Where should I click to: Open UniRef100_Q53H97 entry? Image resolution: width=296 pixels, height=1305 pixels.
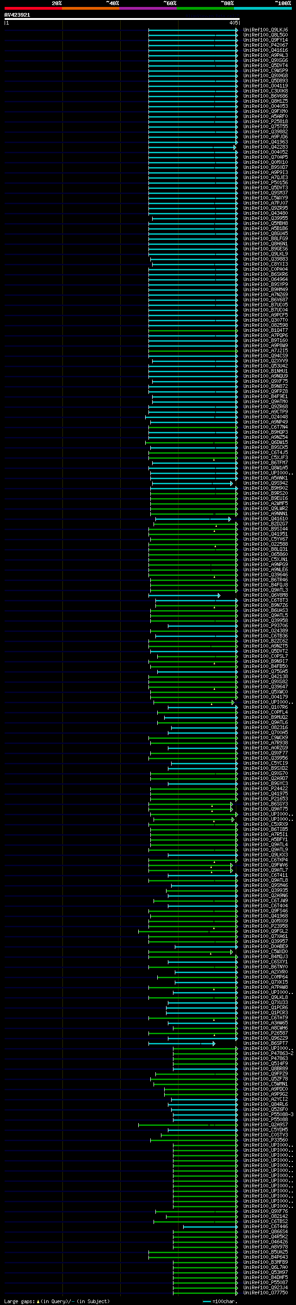(x=265, y=1272)
